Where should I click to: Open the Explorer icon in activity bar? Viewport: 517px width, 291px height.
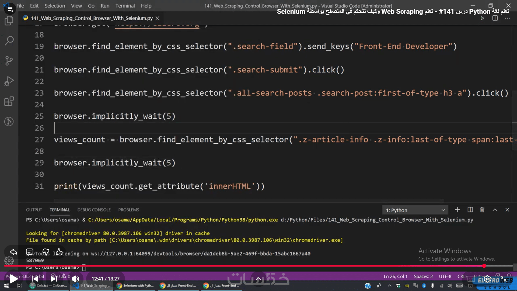(x=9, y=21)
